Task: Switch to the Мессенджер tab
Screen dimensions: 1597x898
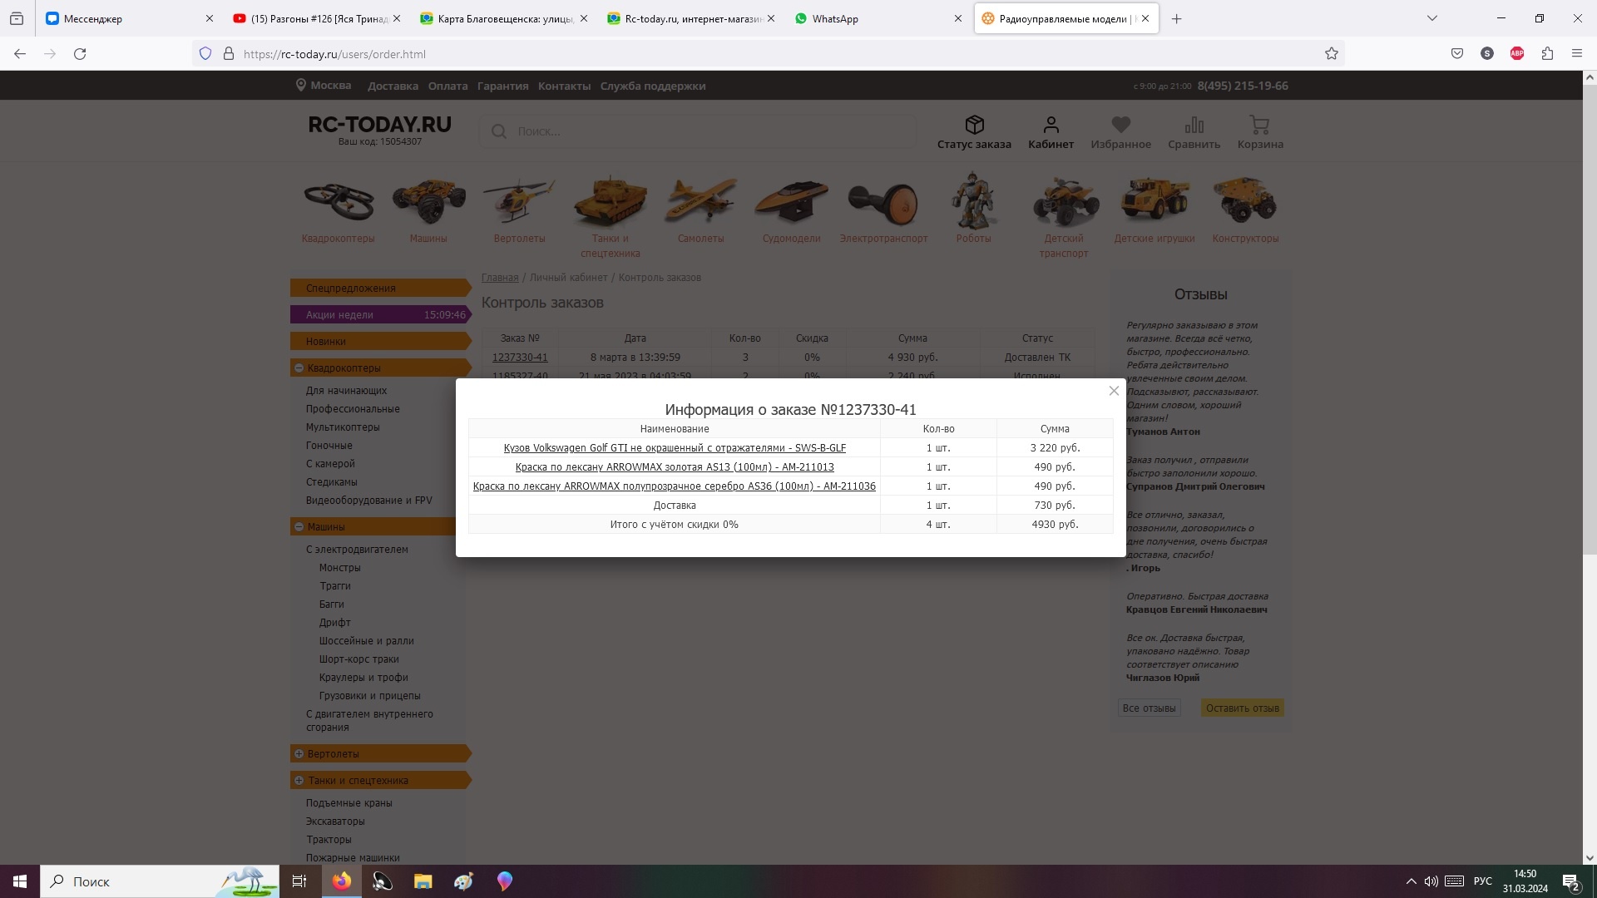Action: click(130, 18)
